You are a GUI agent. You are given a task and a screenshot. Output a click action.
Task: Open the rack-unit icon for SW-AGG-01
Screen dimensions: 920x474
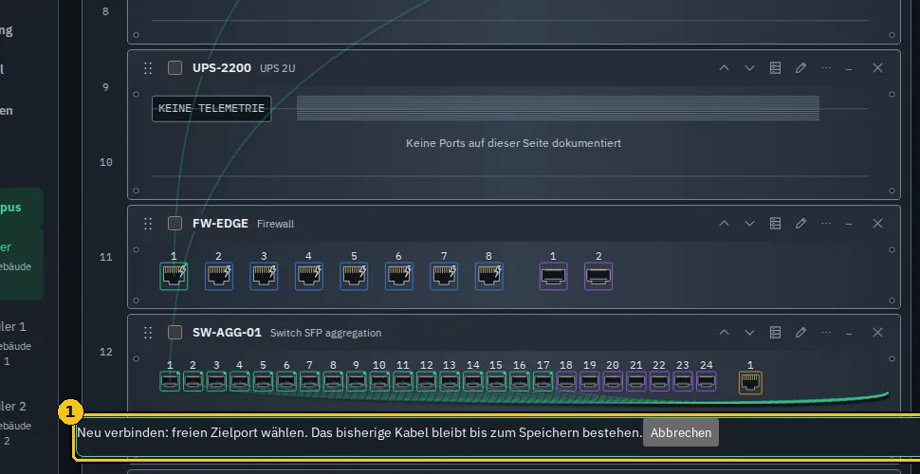pyautogui.click(x=775, y=333)
